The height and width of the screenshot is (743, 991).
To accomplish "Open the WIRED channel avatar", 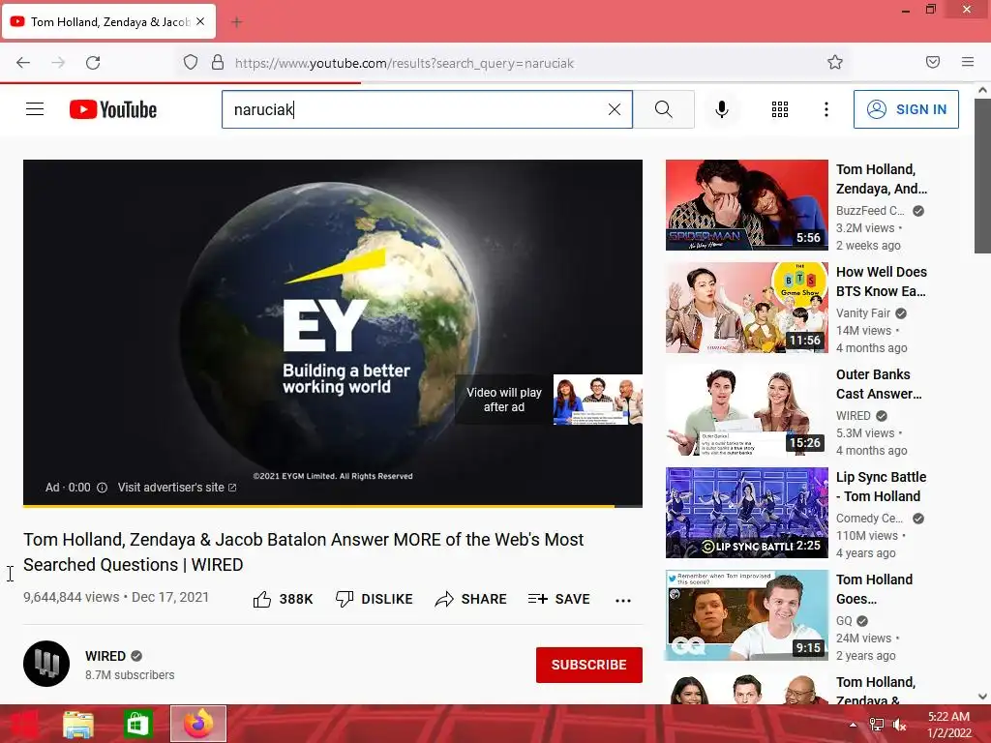I will pyautogui.click(x=46, y=664).
